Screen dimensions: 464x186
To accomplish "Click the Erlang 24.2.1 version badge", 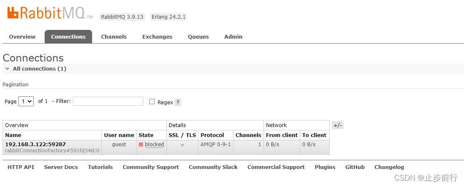I will (168, 17).
